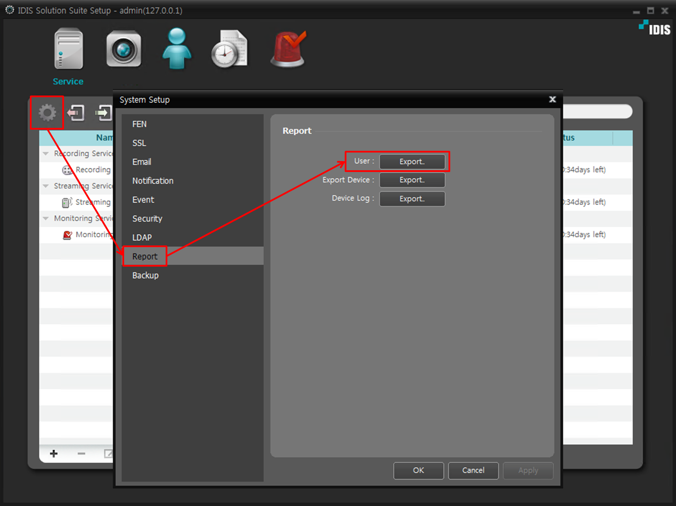The height and width of the screenshot is (506, 676).
Task: Click the Report heading text
Action: click(x=297, y=131)
